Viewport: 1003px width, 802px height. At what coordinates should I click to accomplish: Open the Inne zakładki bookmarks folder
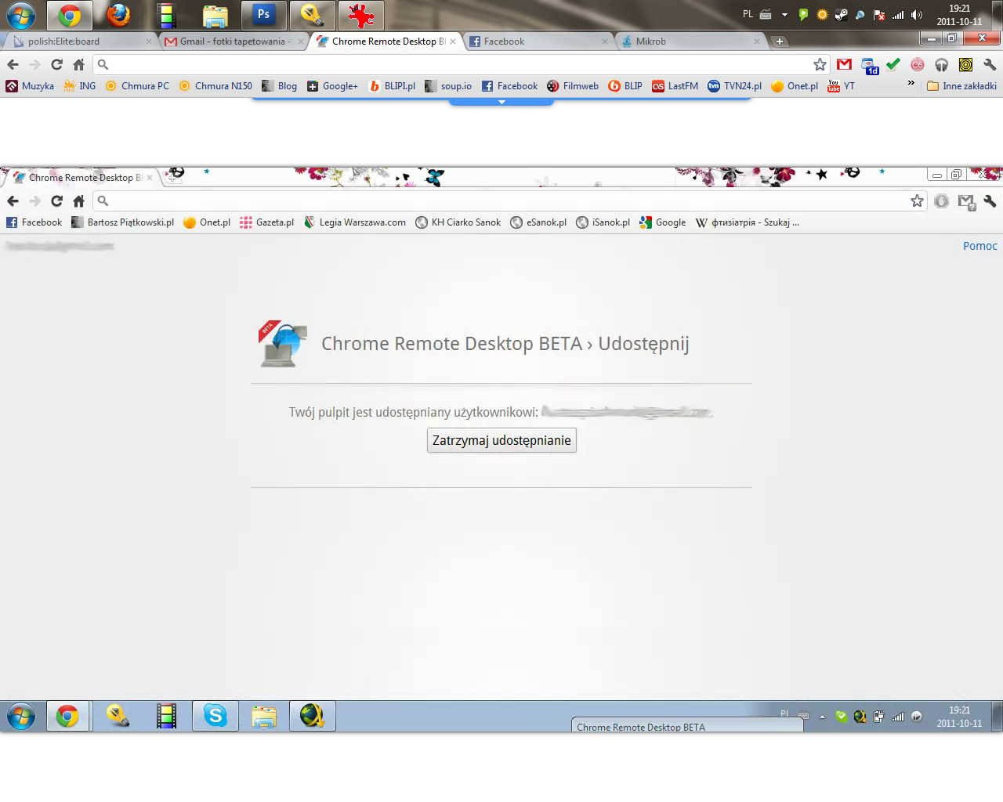(961, 86)
